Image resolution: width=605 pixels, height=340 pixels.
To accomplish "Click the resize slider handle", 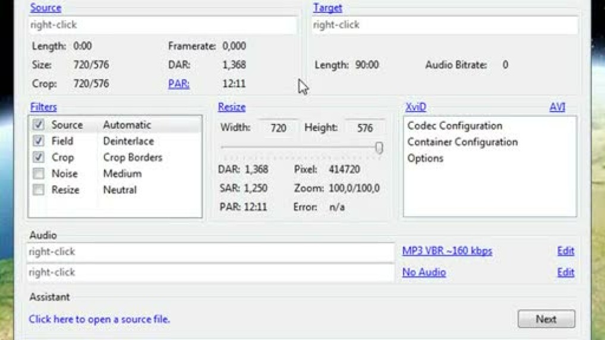I will coord(379,148).
